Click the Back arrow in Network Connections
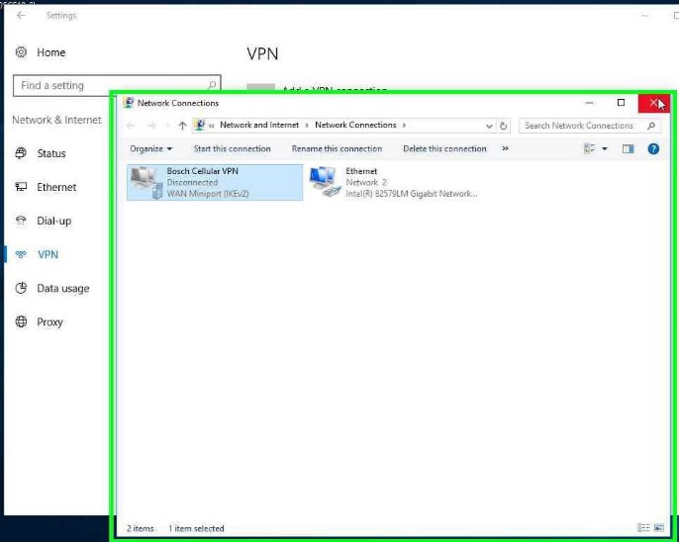Screen dimensions: 679x542 tap(131, 126)
